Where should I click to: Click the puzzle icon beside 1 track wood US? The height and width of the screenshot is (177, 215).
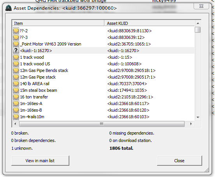16,63
